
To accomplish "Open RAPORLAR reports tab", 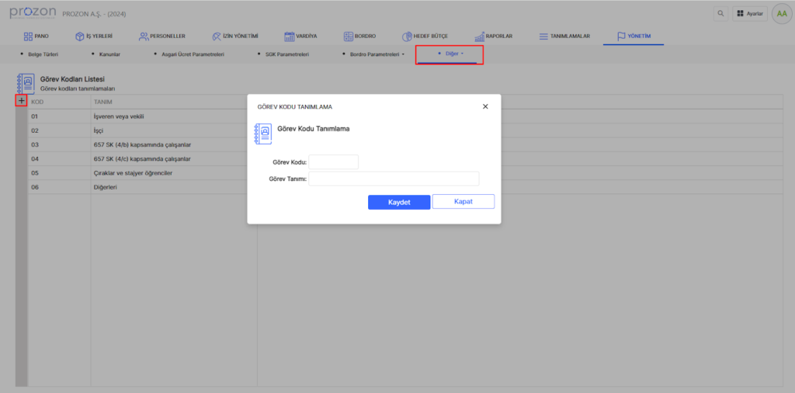I will [494, 36].
